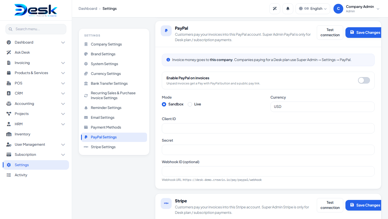This screenshot has height=219, width=388.
Task: Click the Activity list icon
Action: pos(9,175)
